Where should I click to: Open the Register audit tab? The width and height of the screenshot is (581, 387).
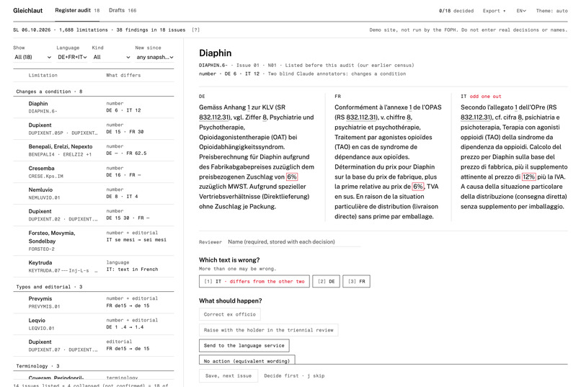[x=77, y=10]
